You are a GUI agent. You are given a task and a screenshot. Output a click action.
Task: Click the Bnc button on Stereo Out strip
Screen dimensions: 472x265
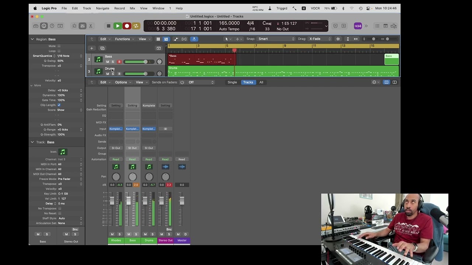pos(169,229)
